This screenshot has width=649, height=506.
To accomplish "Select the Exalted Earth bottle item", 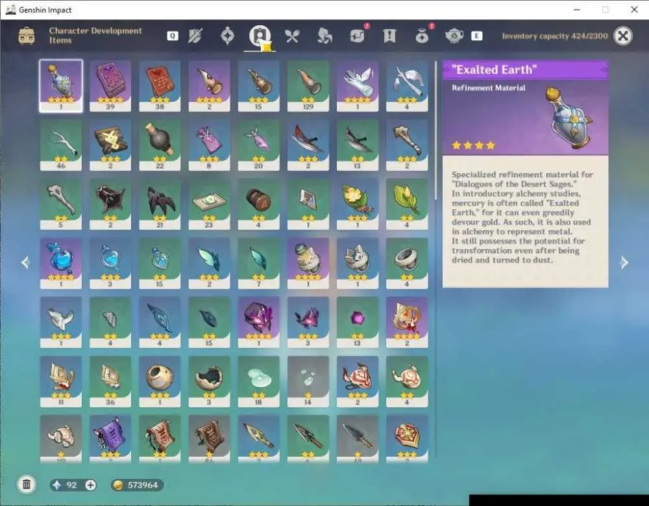I will [61, 86].
